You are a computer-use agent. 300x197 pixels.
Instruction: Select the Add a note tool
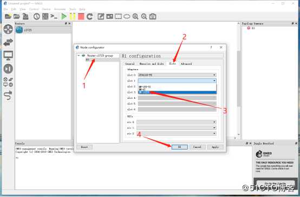pos(101,17)
